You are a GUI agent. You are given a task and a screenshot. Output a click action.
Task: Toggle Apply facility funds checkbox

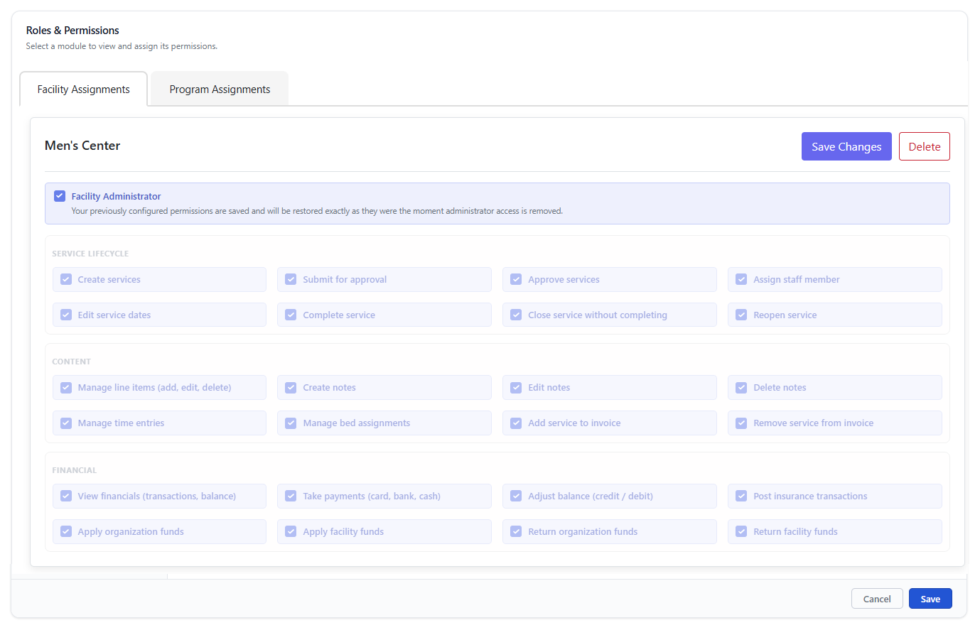click(291, 531)
